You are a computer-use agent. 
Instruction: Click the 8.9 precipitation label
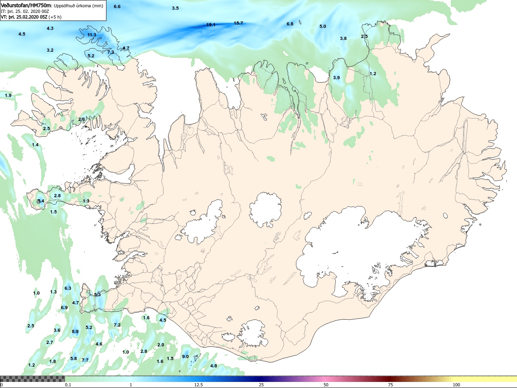point(75,331)
